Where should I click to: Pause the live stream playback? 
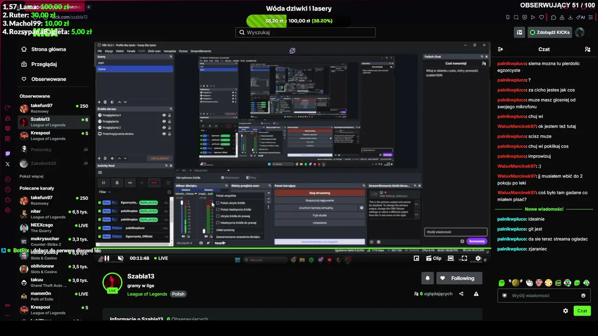click(x=107, y=258)
